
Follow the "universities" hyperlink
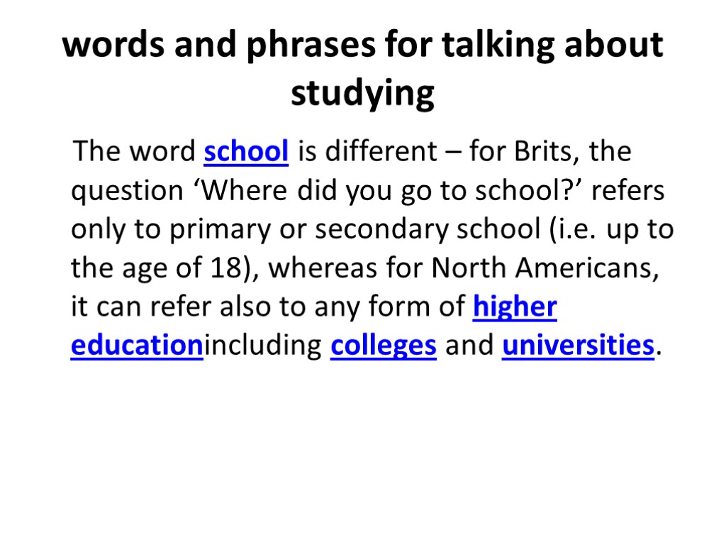point(577,346)
